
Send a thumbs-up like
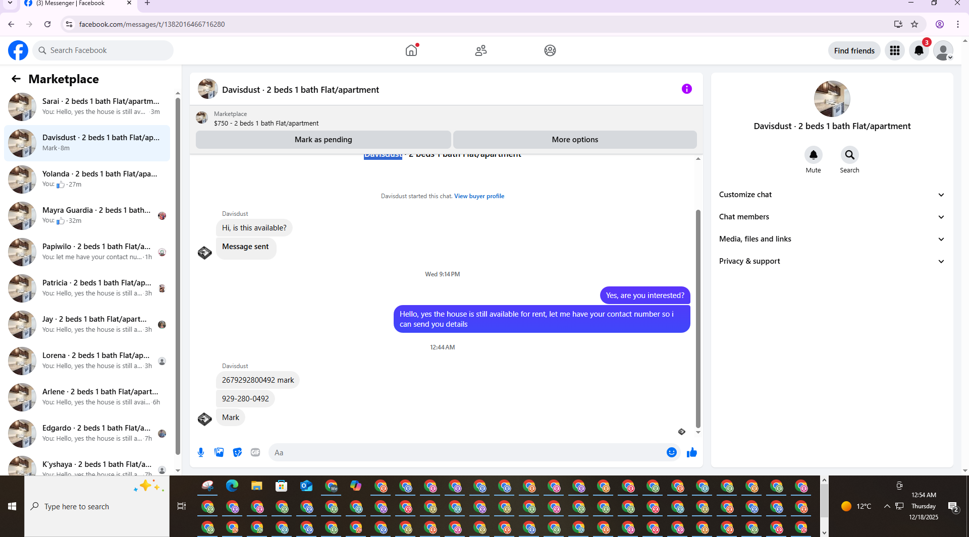click(692, 452)
